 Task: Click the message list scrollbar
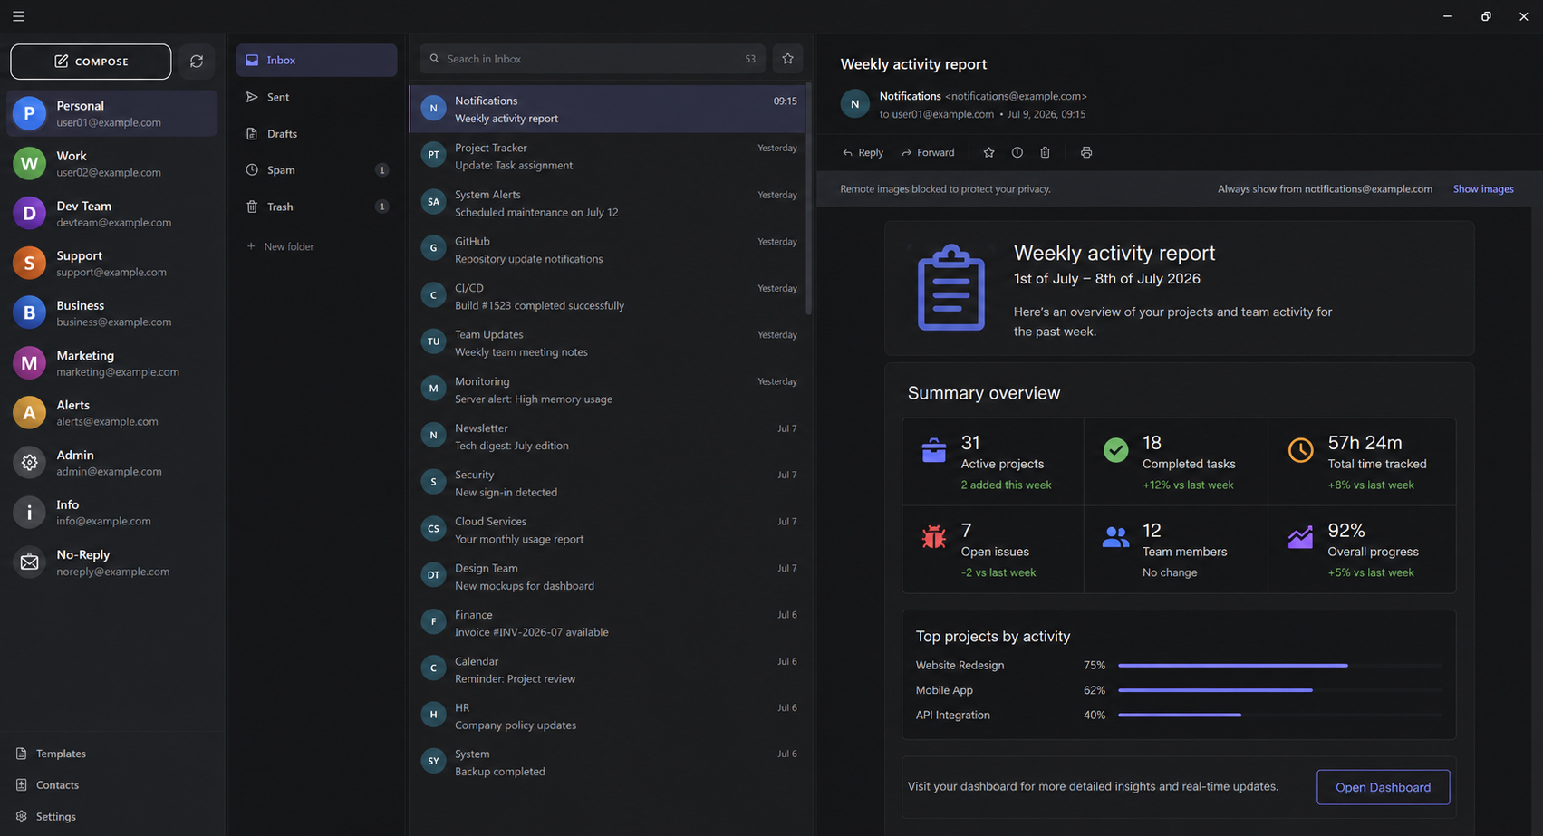(x=808, y=199)
